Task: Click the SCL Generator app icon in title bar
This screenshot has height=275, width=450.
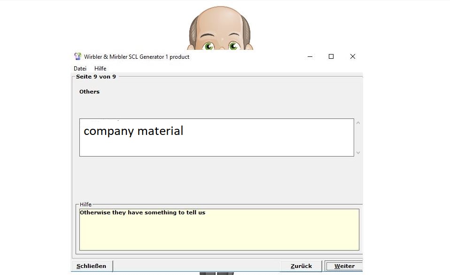Action: coord(78,56)
